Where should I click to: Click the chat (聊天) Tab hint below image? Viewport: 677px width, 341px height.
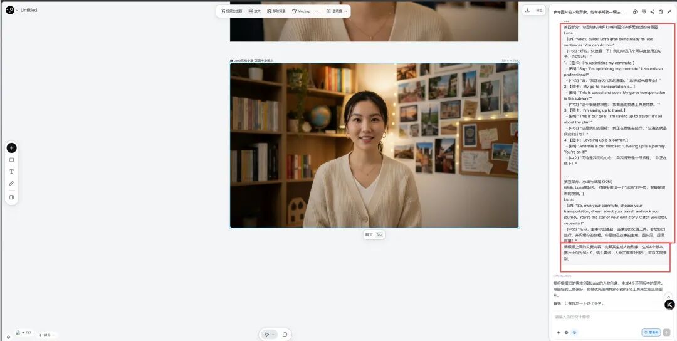(x=374, y=235)
